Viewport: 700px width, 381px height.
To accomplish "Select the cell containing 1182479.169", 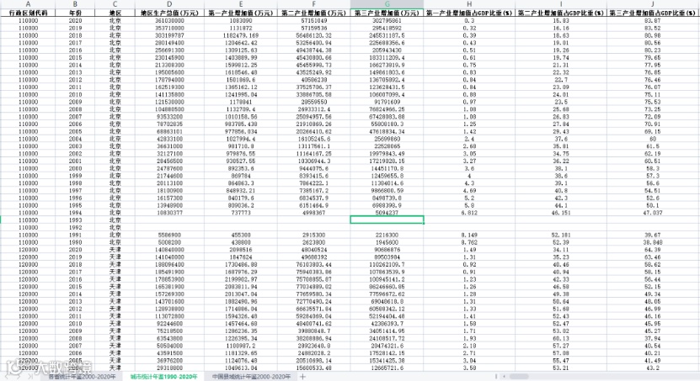I will pos(241,35).
